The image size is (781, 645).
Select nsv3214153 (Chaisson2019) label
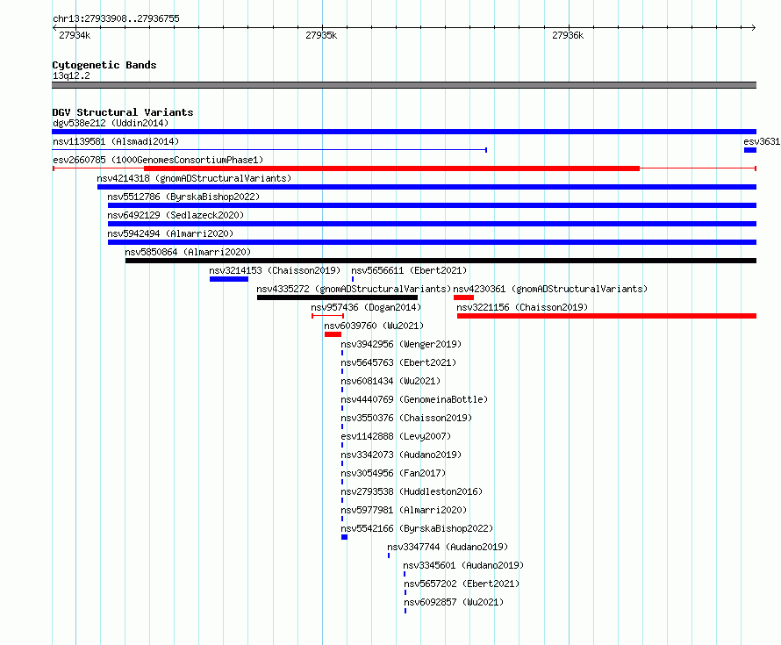pyautogui.click(x=275, y=270)
